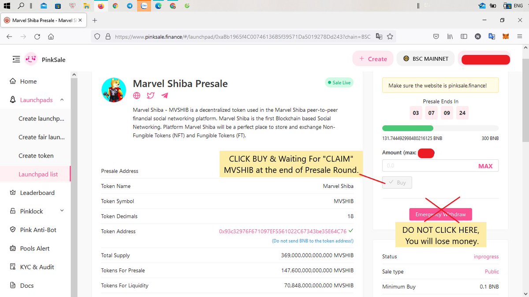Image resolution: width=529 pixels, height=297 pixels.
Task: Open Mail app in taskbar
Action: pos(44,6)
